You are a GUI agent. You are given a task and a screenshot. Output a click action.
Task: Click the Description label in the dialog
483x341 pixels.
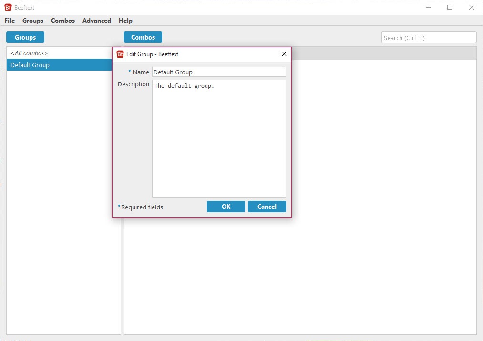point(134,84)
